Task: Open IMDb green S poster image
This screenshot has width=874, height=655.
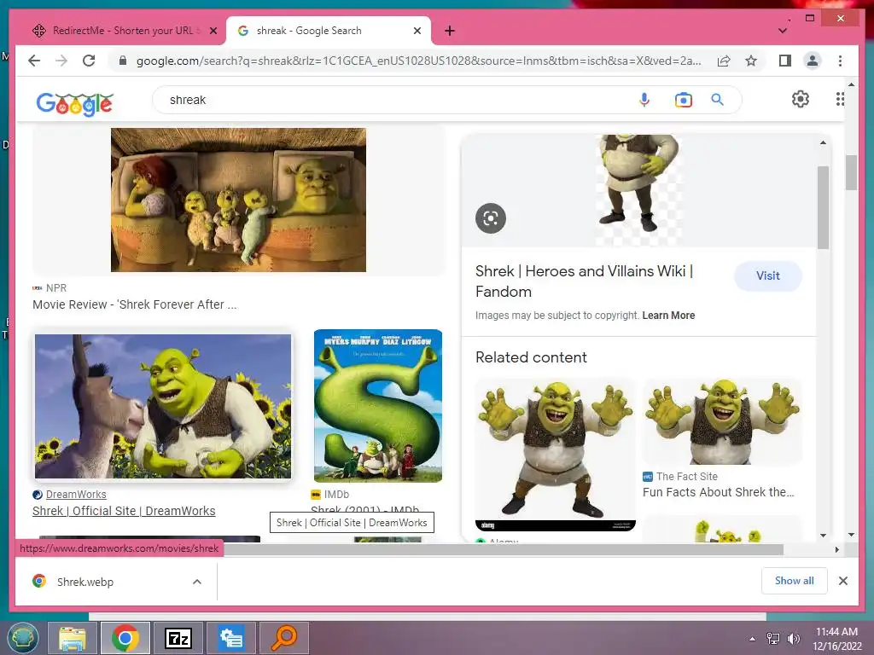Action: point(378,405)
